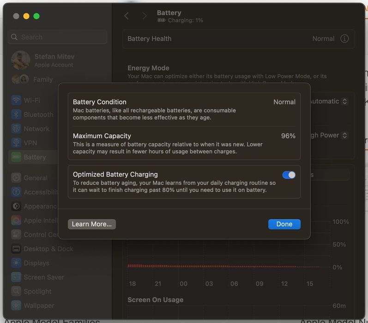The image size is (368, 323).
Task: Select the Accessibility sidebar icon
Action: tap(16, 192)
